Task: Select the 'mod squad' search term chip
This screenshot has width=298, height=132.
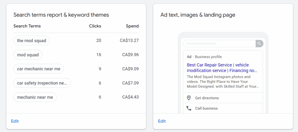Action: [x=28, y=55]
